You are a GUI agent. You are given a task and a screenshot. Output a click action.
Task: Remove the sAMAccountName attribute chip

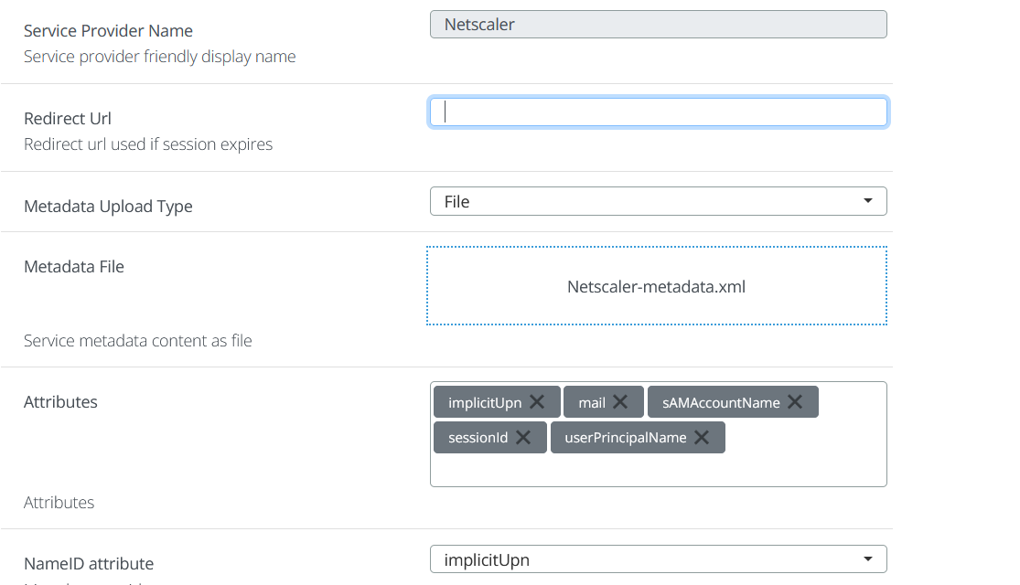coord(795,400)
